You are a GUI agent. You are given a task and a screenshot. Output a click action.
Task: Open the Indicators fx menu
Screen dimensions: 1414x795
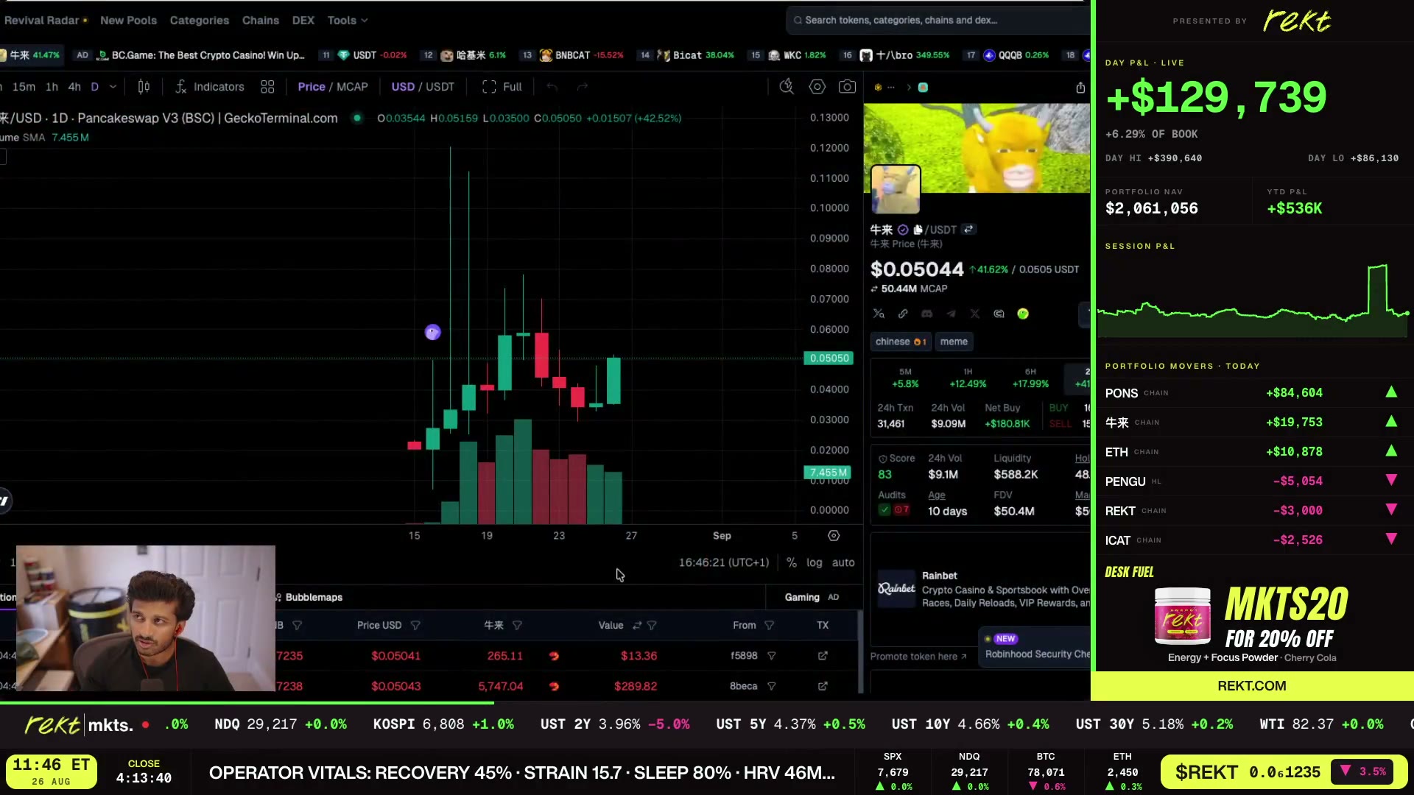tap(210, 87)
